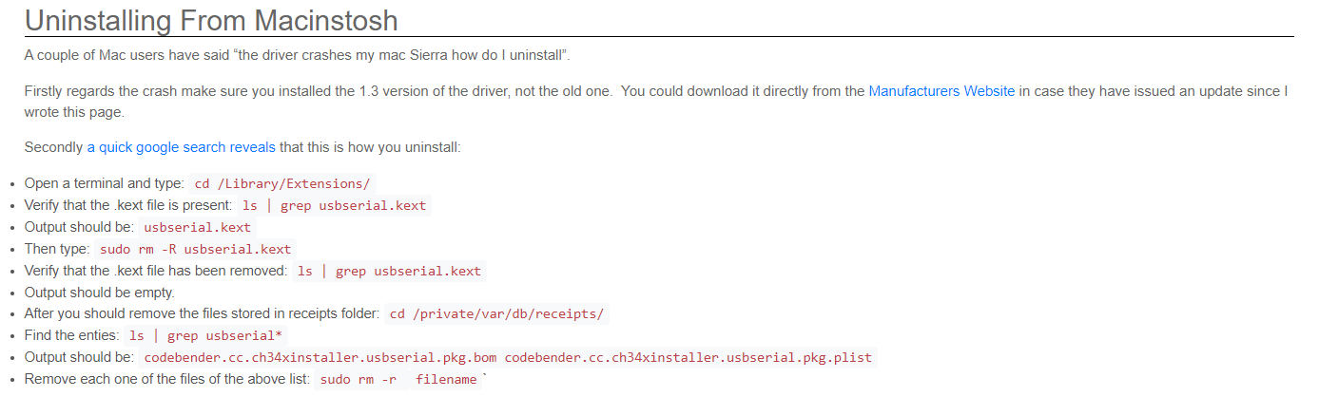Click the "Open a terminal and type:" text
1319x397 pixels.
104,183
